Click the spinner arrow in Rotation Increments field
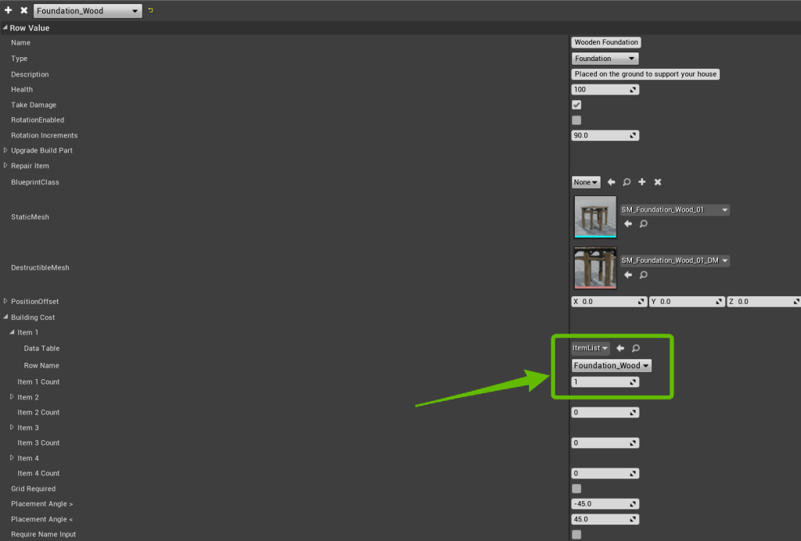This screenshot has width=801, height=541. point(633,136)
